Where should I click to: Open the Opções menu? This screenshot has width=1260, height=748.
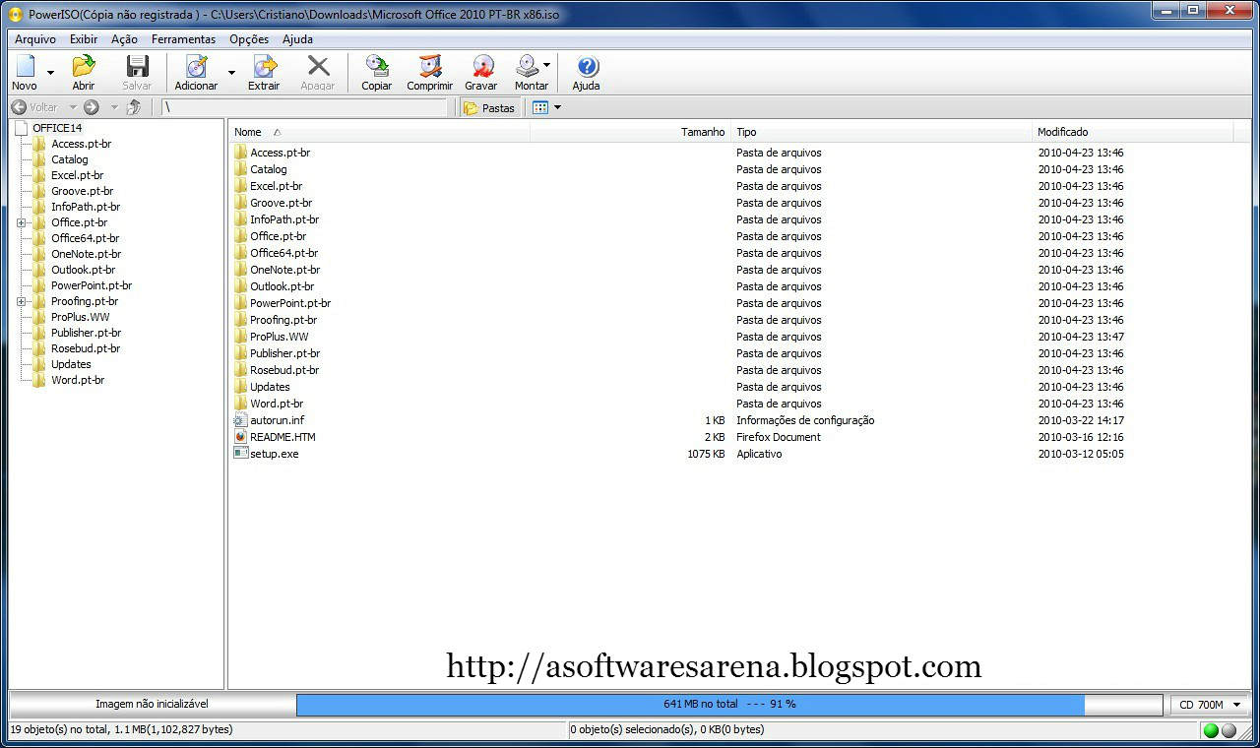[249, 39]
